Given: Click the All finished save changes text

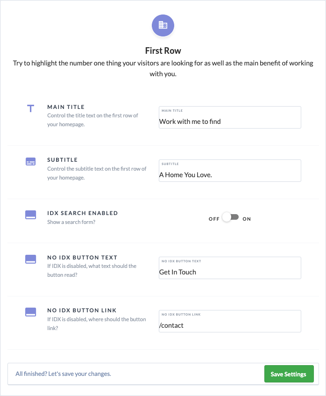Looking at the screenshot, I should pyautogui.click(x=64, y=374).
